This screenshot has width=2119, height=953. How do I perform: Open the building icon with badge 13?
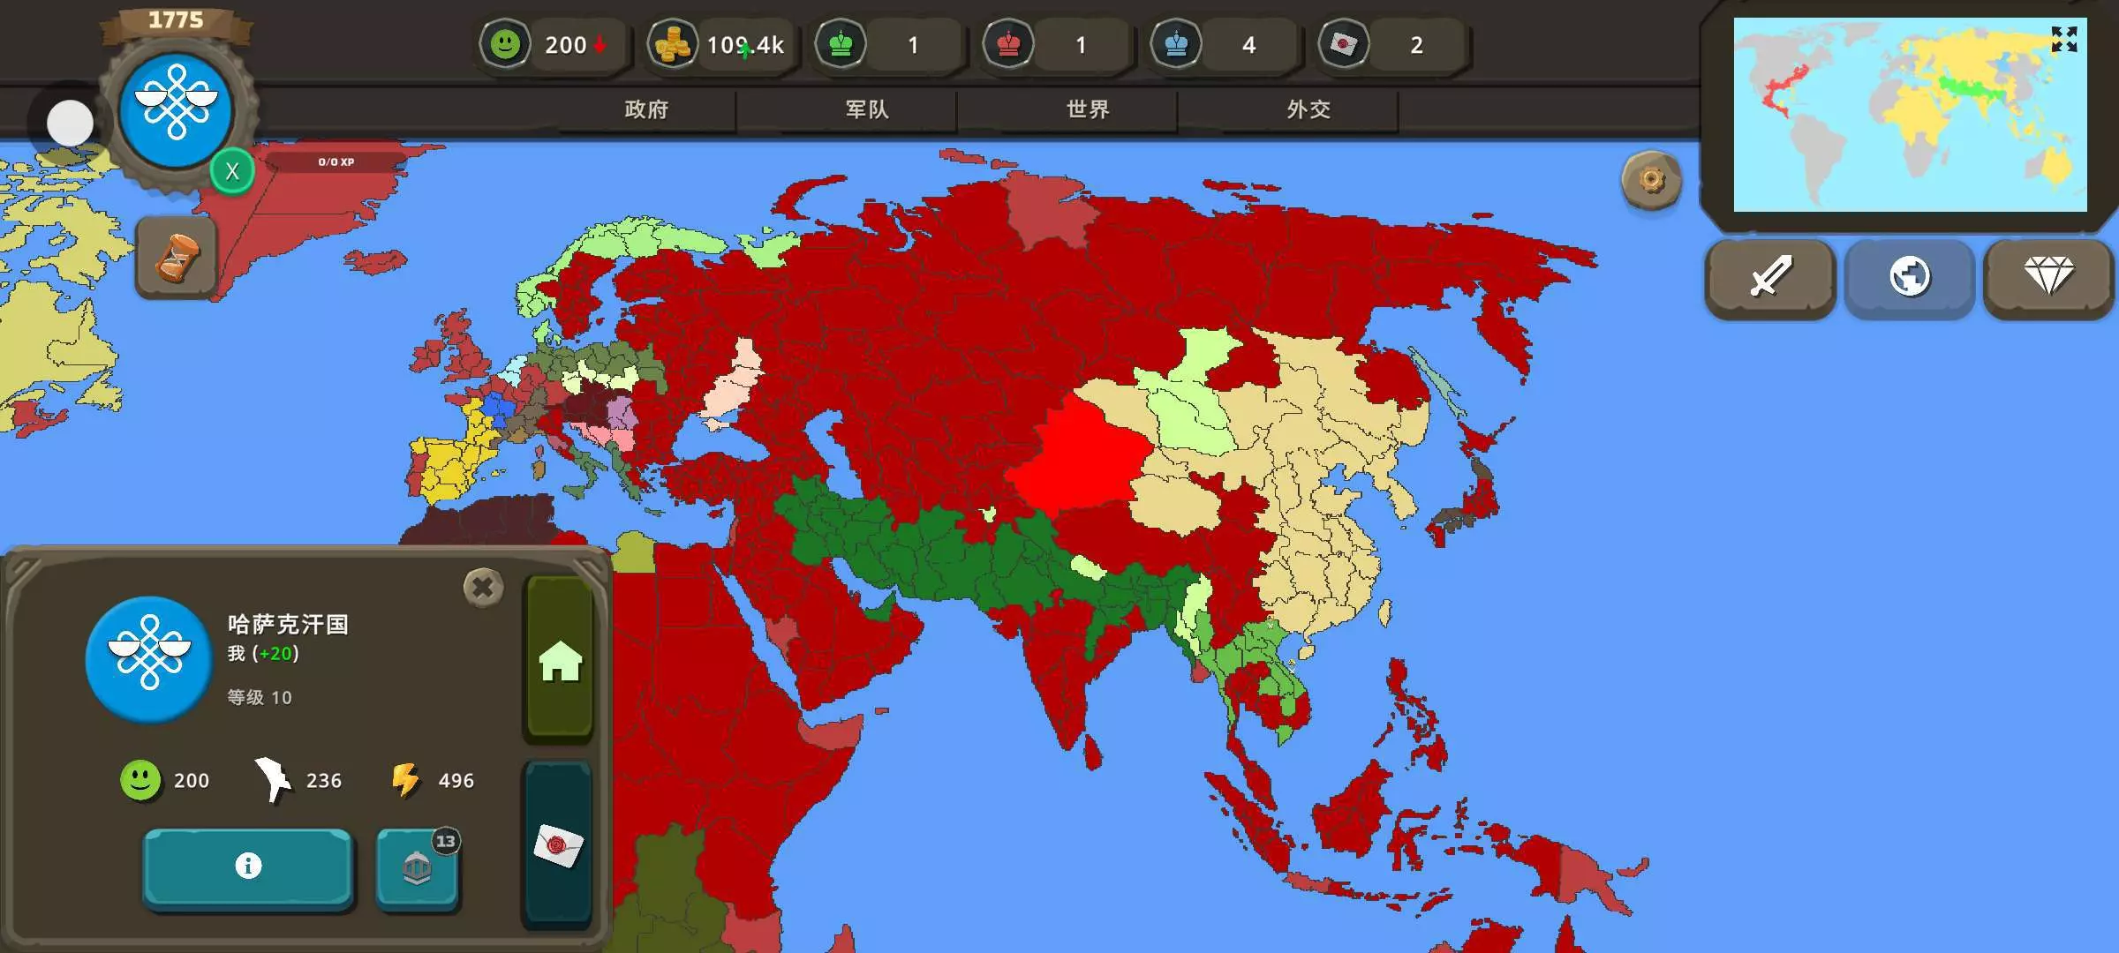[417, 868]
